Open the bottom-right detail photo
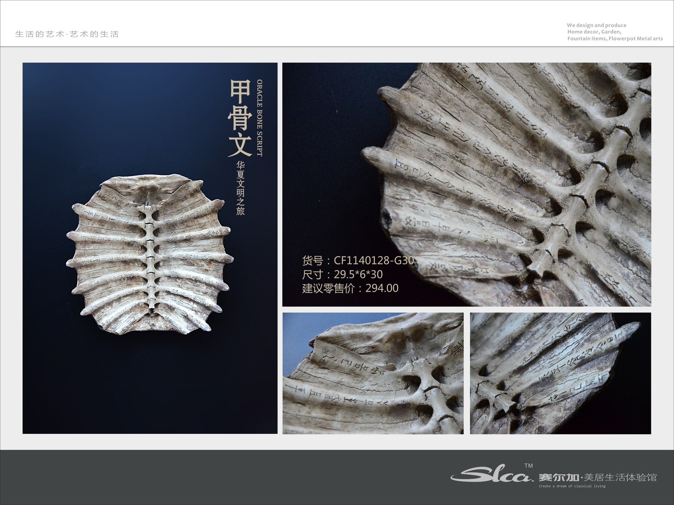This screenshot has width=674, height=505. click(x=560, y=373)
